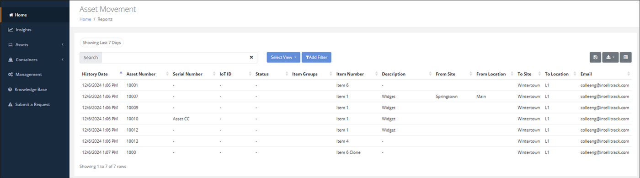Sort by Item Number column
Viewport: 640px width, 178px height.
point(357,74)
